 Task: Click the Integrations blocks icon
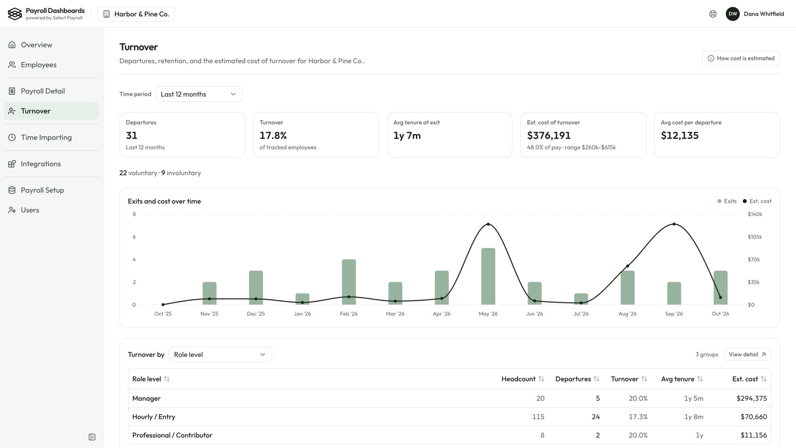(x=12, y=164)
